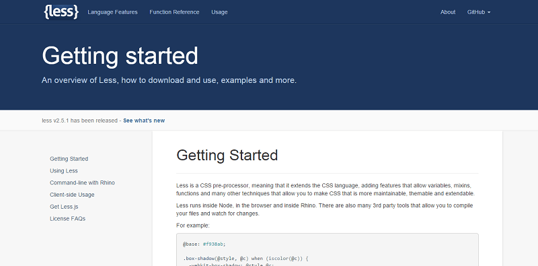Viewport: 538px width, 266px height.
Task: Click the less v2.5.1 has been released text
Action: [79, 121]
